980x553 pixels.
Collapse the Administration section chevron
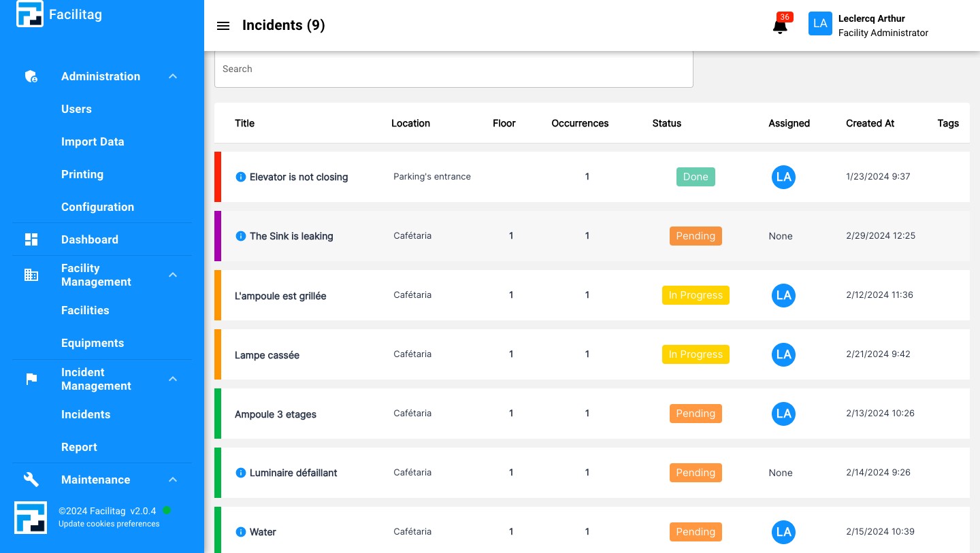pos(173,76)
